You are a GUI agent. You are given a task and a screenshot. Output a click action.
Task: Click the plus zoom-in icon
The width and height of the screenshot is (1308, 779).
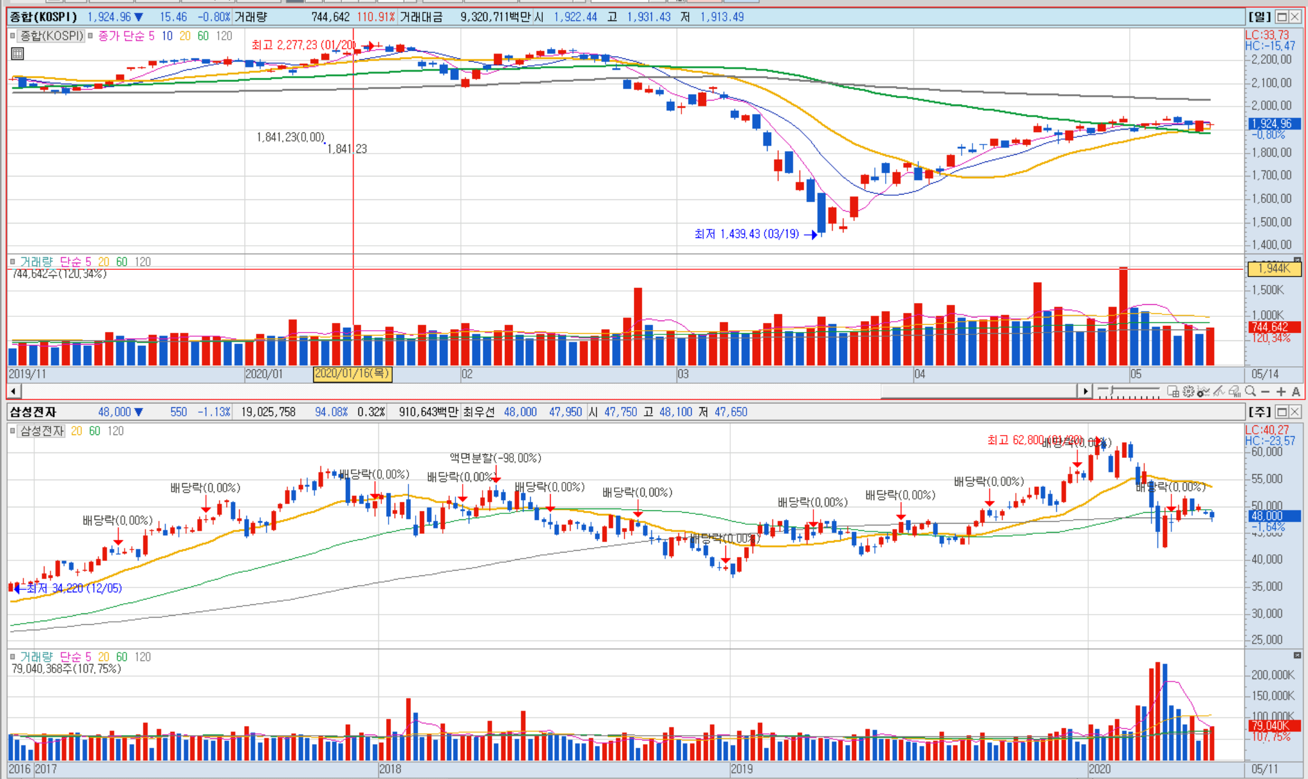pyautogui.click(x=1281, y=392)
